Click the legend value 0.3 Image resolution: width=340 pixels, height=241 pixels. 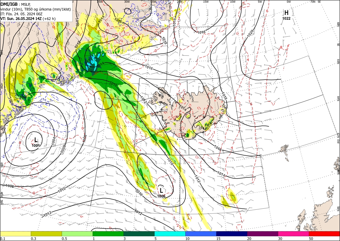pyautogui.click(x=33, y=239)
